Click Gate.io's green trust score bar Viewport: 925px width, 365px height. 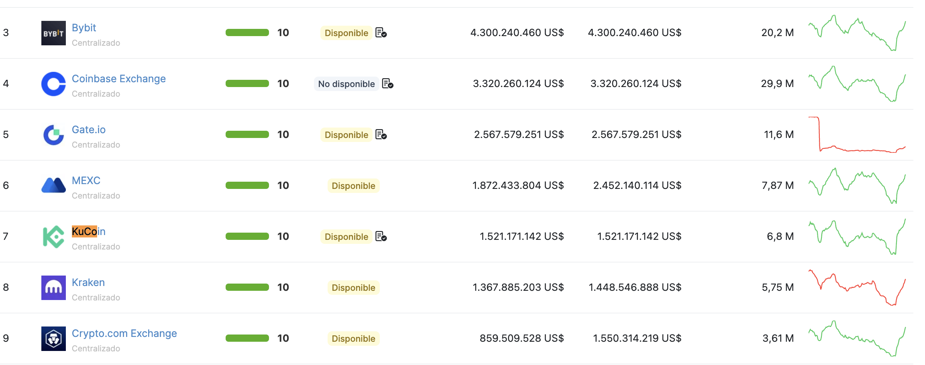(247, 134)
